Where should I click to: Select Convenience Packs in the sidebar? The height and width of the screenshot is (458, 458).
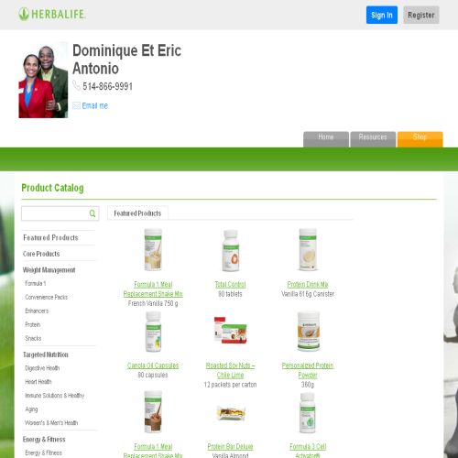coord(47,297)
